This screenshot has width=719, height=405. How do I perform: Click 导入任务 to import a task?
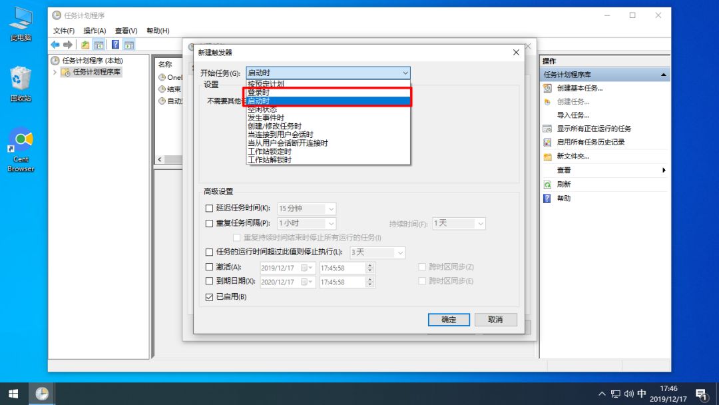tap(574, 115)
